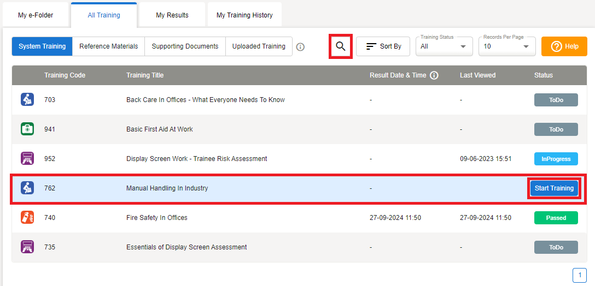Viewport: 595px width, 286px height.
Task: Go to page 1 in pagination
Action: 580,276
